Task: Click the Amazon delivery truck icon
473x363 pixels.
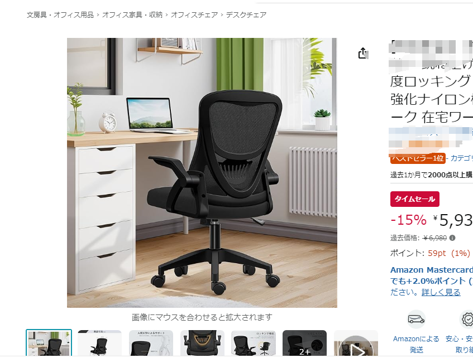Action: [416, 319]
